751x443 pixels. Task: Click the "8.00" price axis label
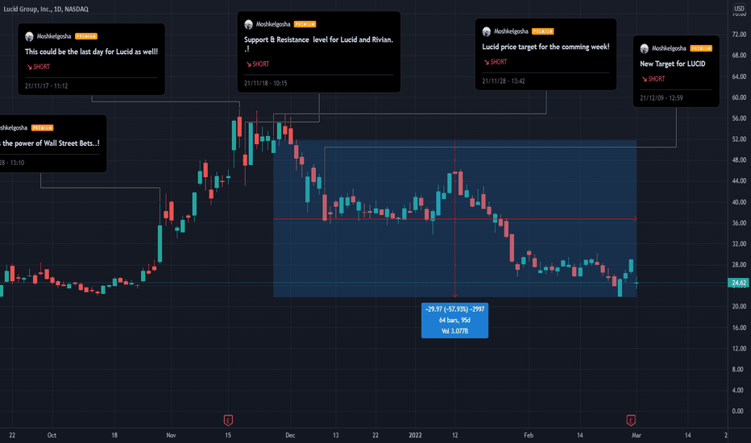pos(739,369)
